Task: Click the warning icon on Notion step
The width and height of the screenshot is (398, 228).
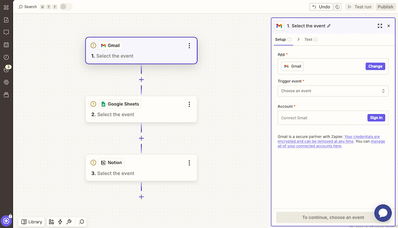Action: pos(93,162)
